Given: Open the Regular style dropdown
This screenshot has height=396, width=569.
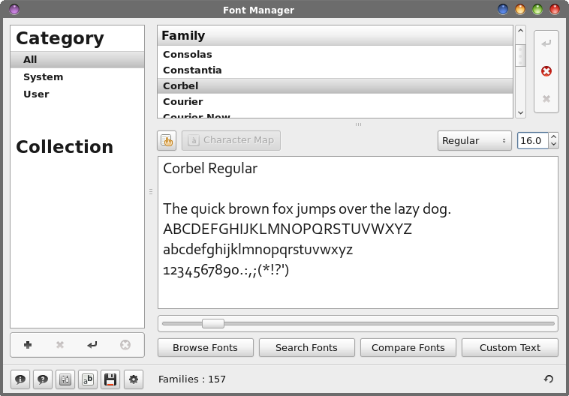Looking at the screenshot, I should [474, 141].
